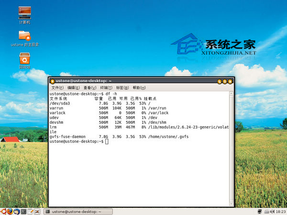Open the 终端(T) terminal menu
The width and height of the screenshot is (287, 215).
point(106,88)
